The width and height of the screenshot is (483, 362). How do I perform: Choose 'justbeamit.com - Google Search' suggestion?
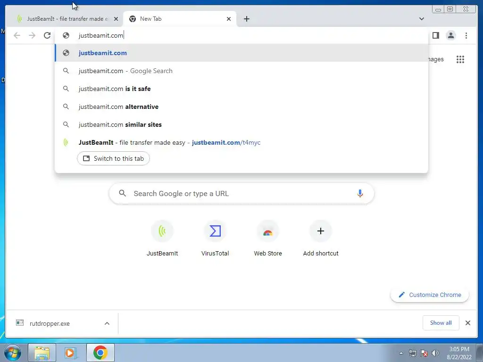(241, 71)
